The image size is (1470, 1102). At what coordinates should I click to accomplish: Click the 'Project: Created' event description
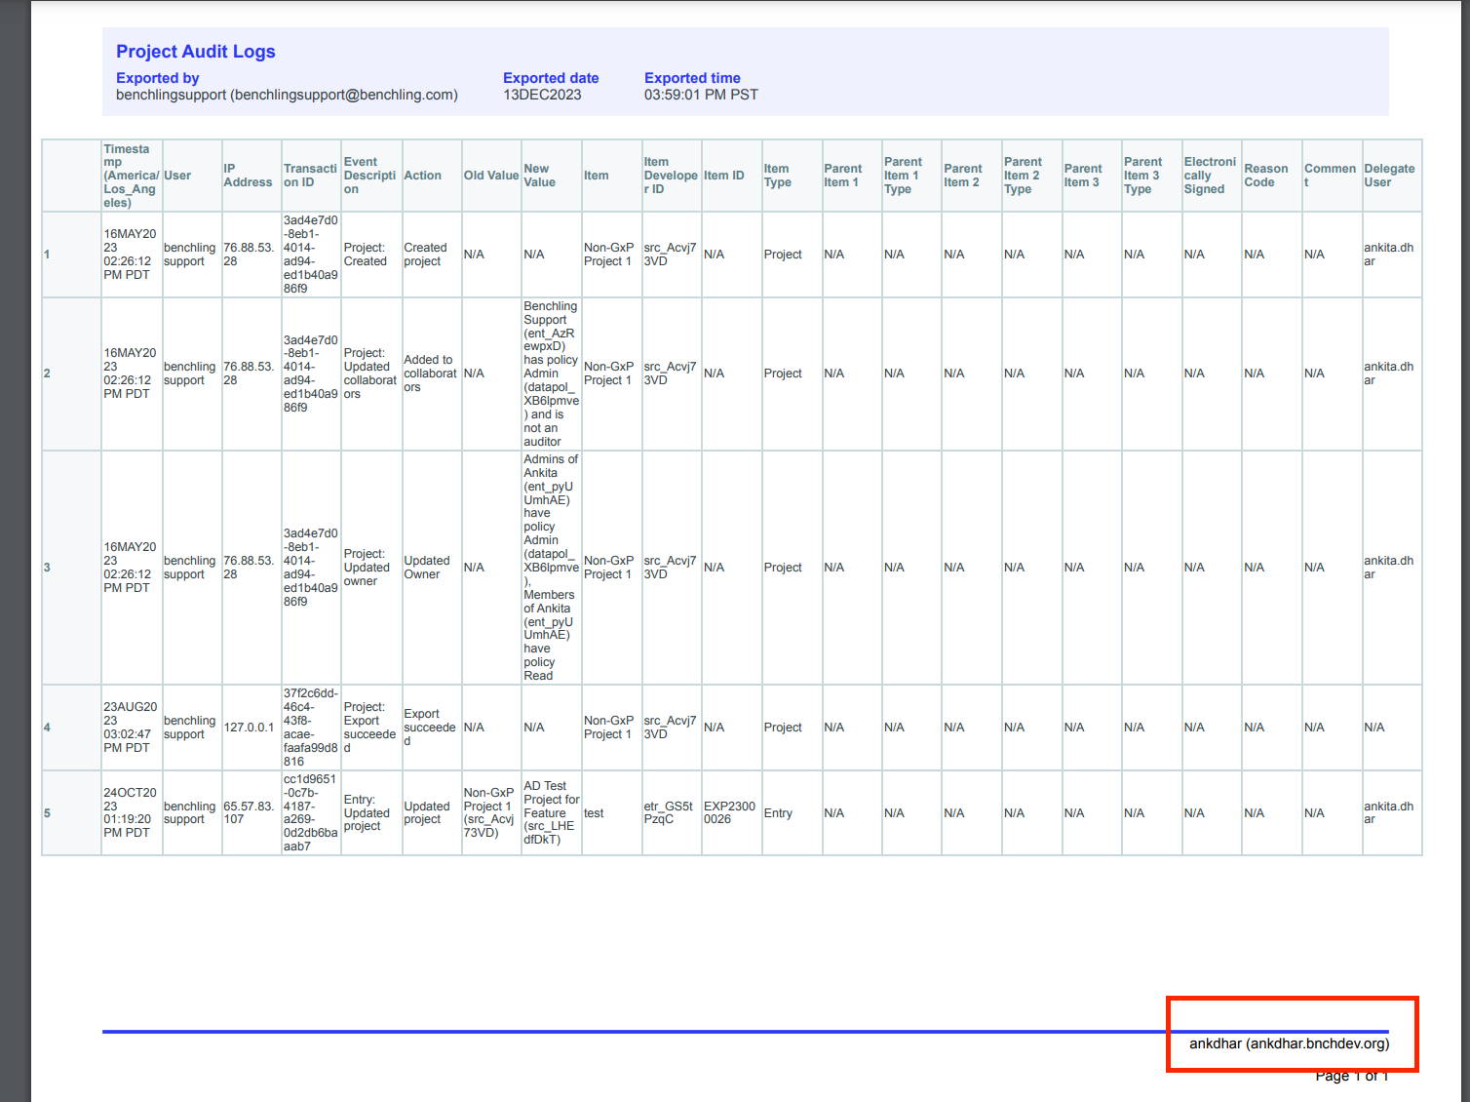click(x=371, y=255)
